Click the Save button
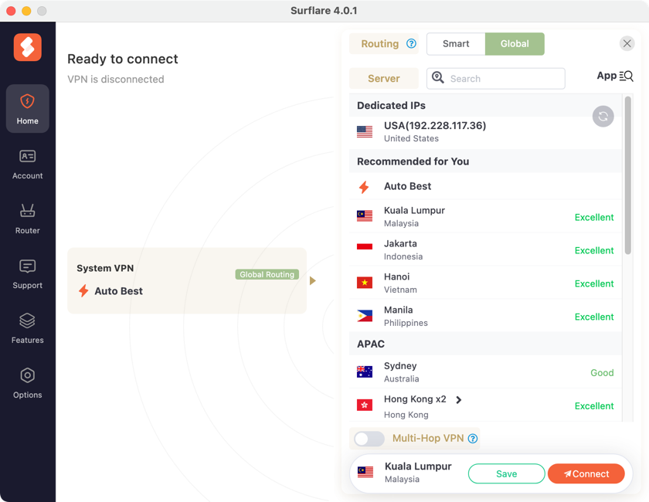 tap(506, 473)
